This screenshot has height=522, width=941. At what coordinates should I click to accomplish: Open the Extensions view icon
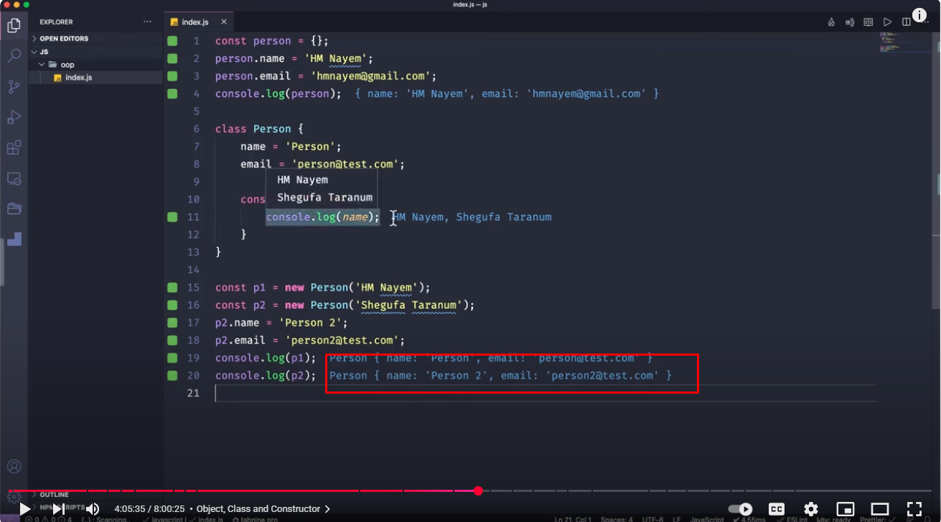click(14, 148)
